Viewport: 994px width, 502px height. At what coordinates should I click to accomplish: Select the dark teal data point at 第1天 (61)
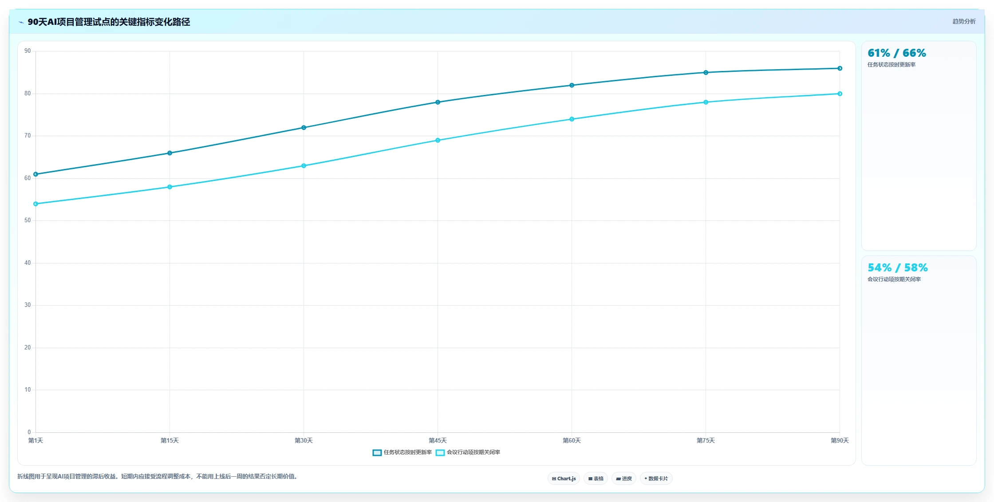[x=36, y=174]
